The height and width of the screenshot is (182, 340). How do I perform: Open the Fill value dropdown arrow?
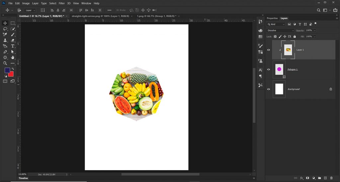click(315, 36)
